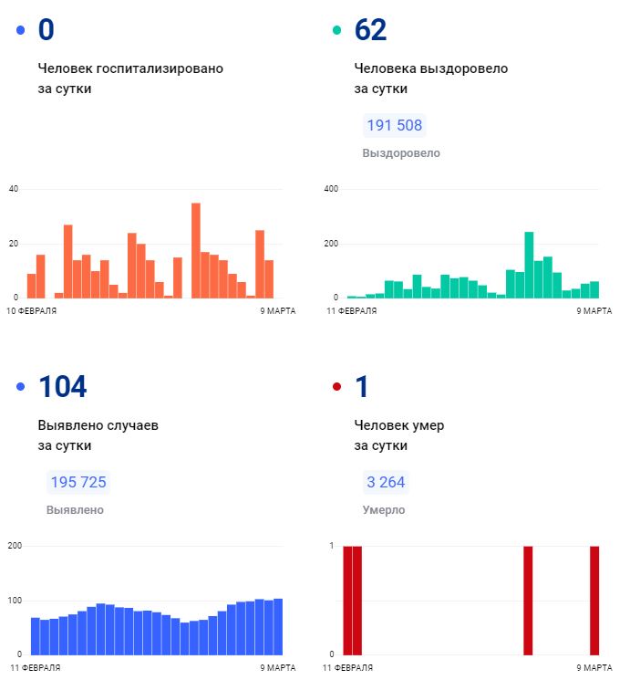This screenshot has height=680, width=630.
Task: Click the 'Человек госпитализировано за сутки' heading
Action: click(x=130, y=78)
